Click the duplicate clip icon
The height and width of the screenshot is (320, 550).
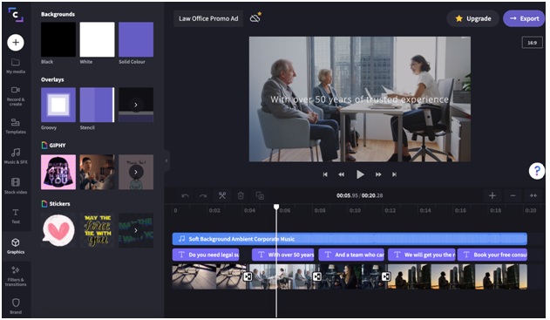(260, 196)
